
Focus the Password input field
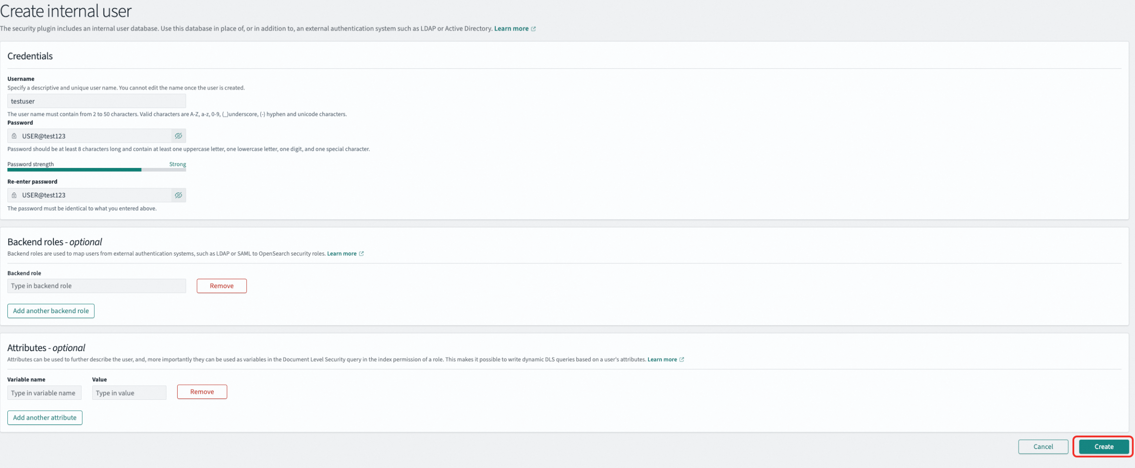(96, 136)
